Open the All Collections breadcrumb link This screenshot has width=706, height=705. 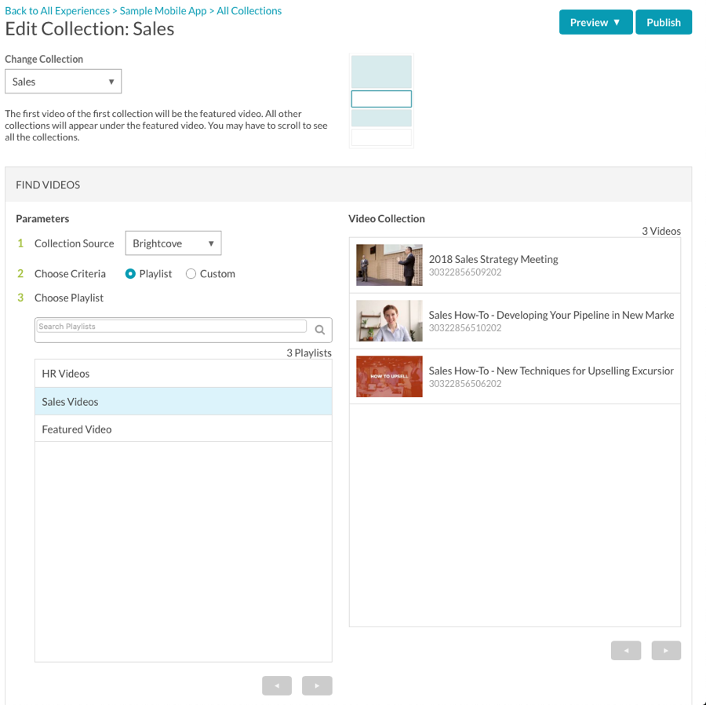tap(249, 11)
